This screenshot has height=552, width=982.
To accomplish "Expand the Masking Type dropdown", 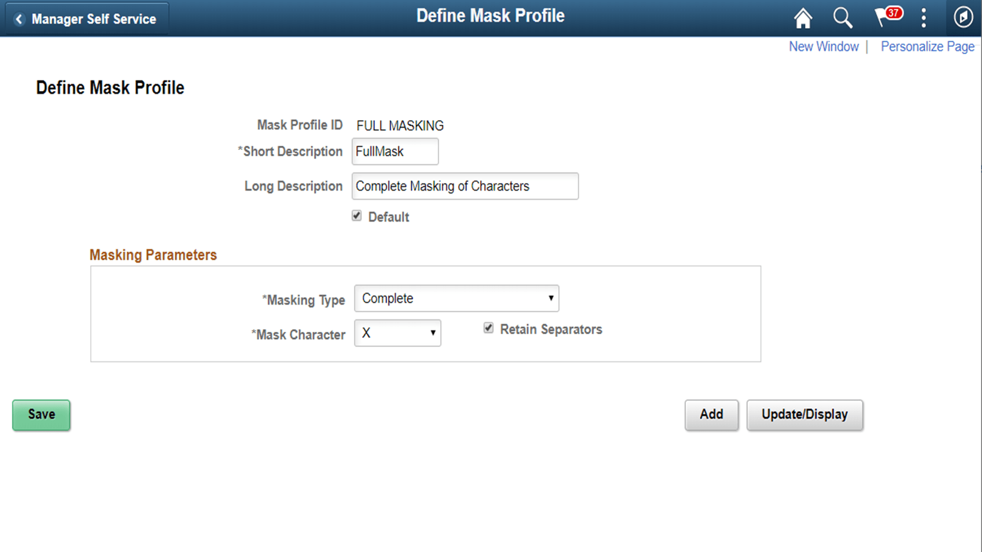I will [x=456, y=298].
